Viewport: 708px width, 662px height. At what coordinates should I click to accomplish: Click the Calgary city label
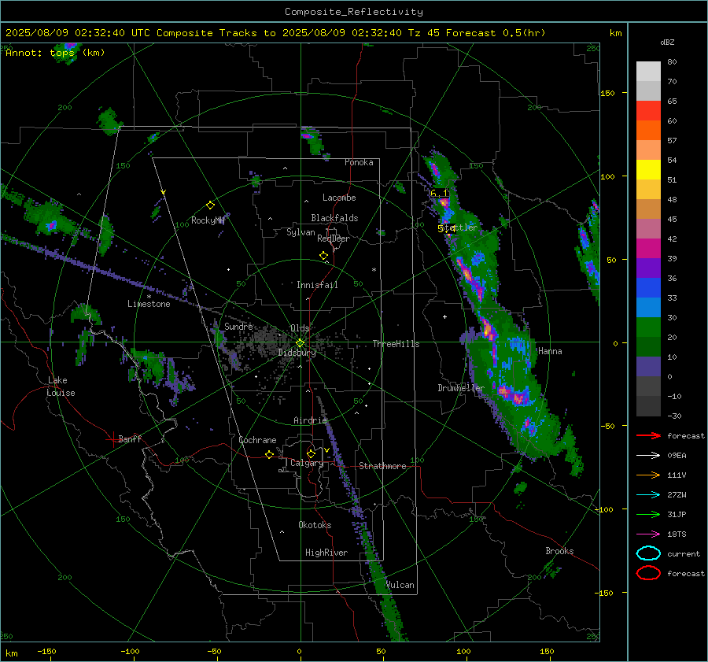coord(307,463)
